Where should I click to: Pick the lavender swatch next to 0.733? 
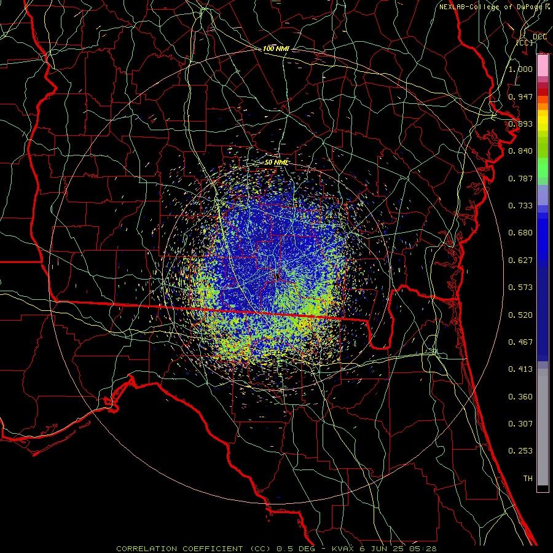543,195
